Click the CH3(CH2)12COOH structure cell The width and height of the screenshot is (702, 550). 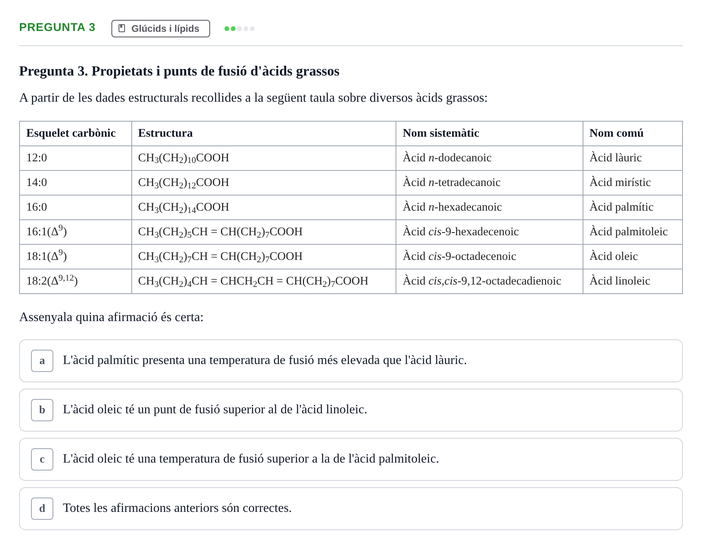264,183
